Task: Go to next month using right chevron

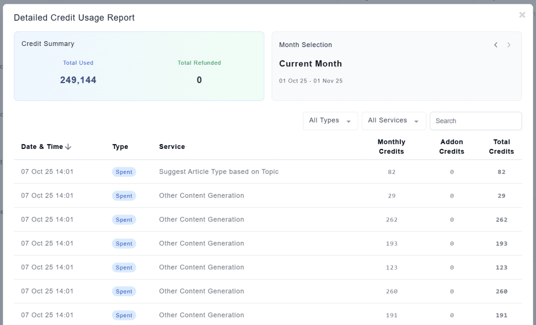Action: tap(509, 45)
